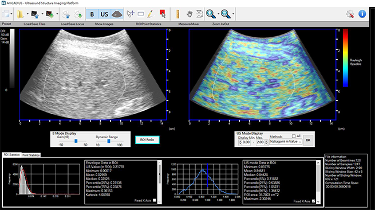
Task: Click the AmCAD US title bar app icon
Action: pyautogui.click(x=3, y=3)
